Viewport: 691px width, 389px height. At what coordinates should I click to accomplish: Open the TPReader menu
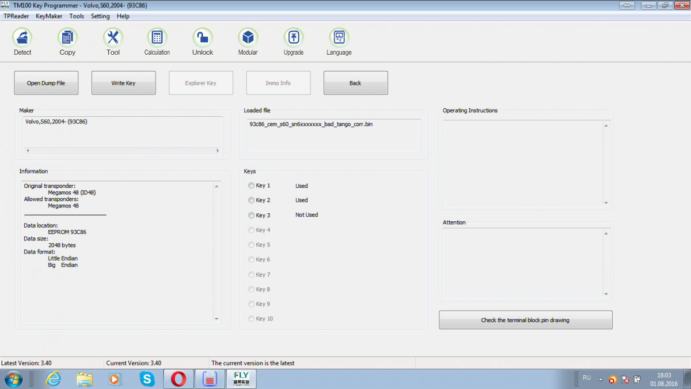[x=17, y=16]
